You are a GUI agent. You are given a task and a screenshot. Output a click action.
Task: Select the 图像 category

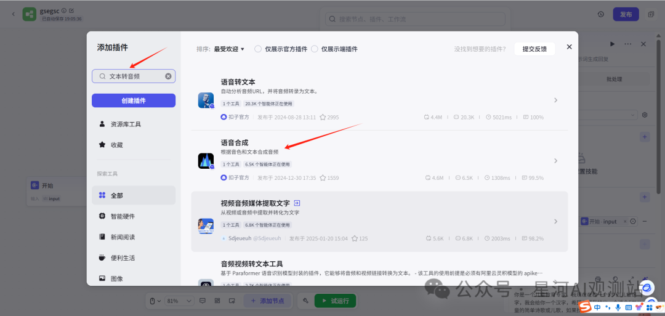(x=134, y=278)
